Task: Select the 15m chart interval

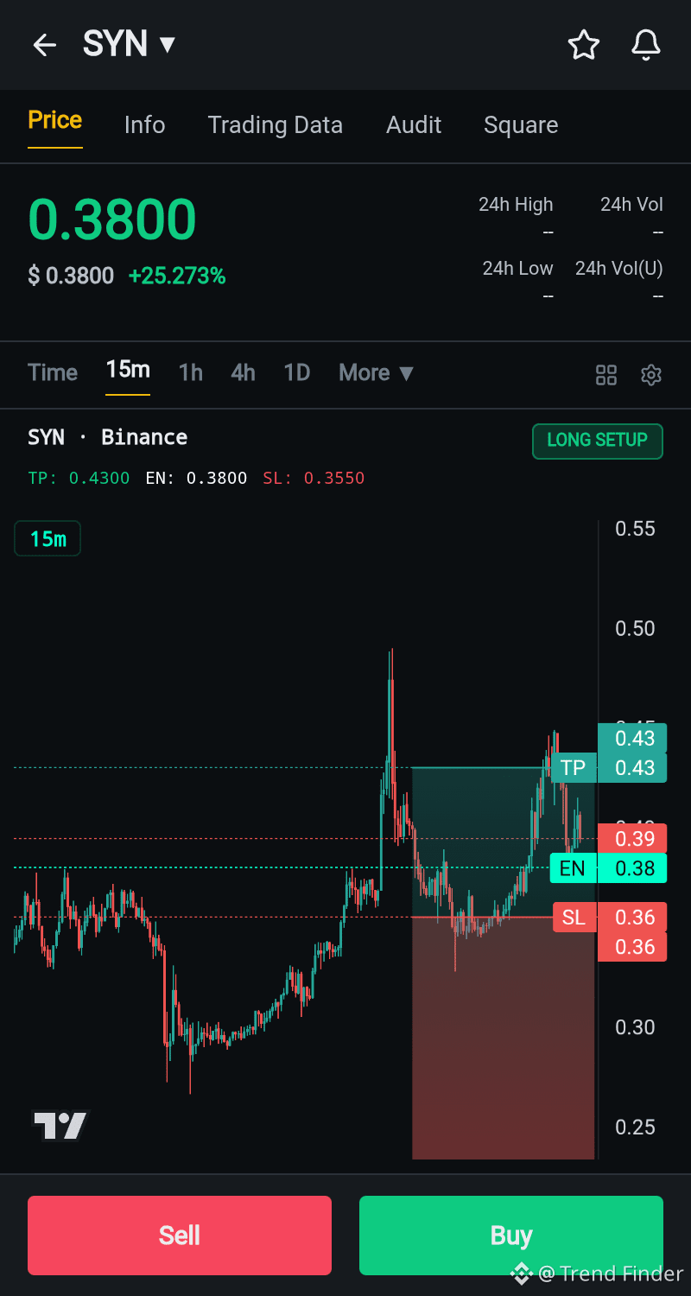Action: click(x=128, y=370)
